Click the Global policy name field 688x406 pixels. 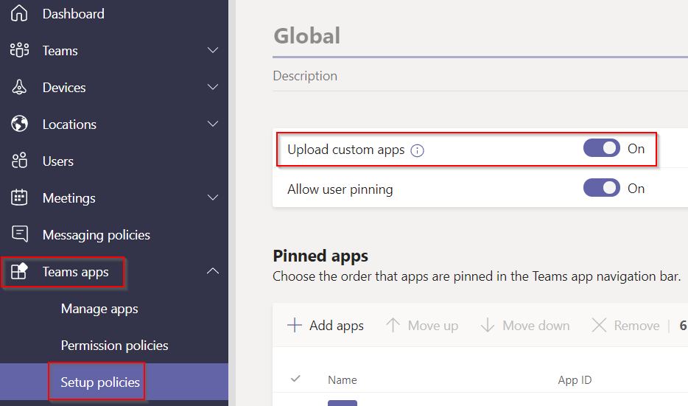(480, 36)
